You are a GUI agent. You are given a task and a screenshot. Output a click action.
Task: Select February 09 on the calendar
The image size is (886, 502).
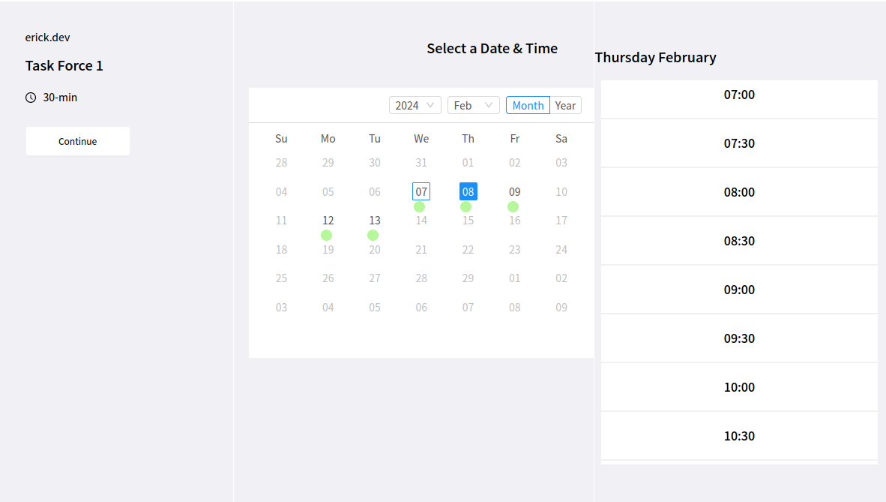(514, 191)
